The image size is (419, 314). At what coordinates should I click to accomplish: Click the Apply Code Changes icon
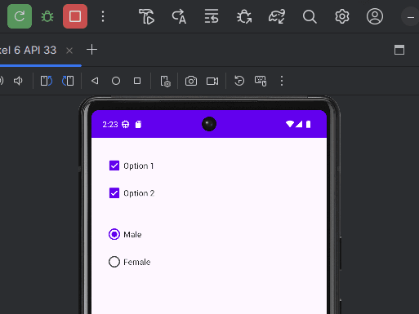pos(212,16)
